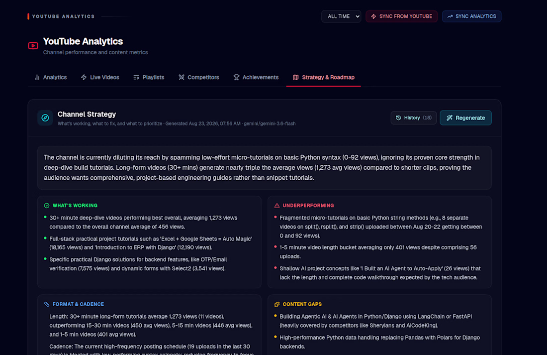Click the Sync Analytics button

click(x=471, y=16)
